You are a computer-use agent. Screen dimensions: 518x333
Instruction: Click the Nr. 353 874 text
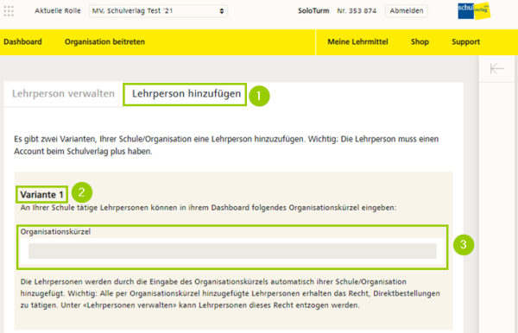357,11
